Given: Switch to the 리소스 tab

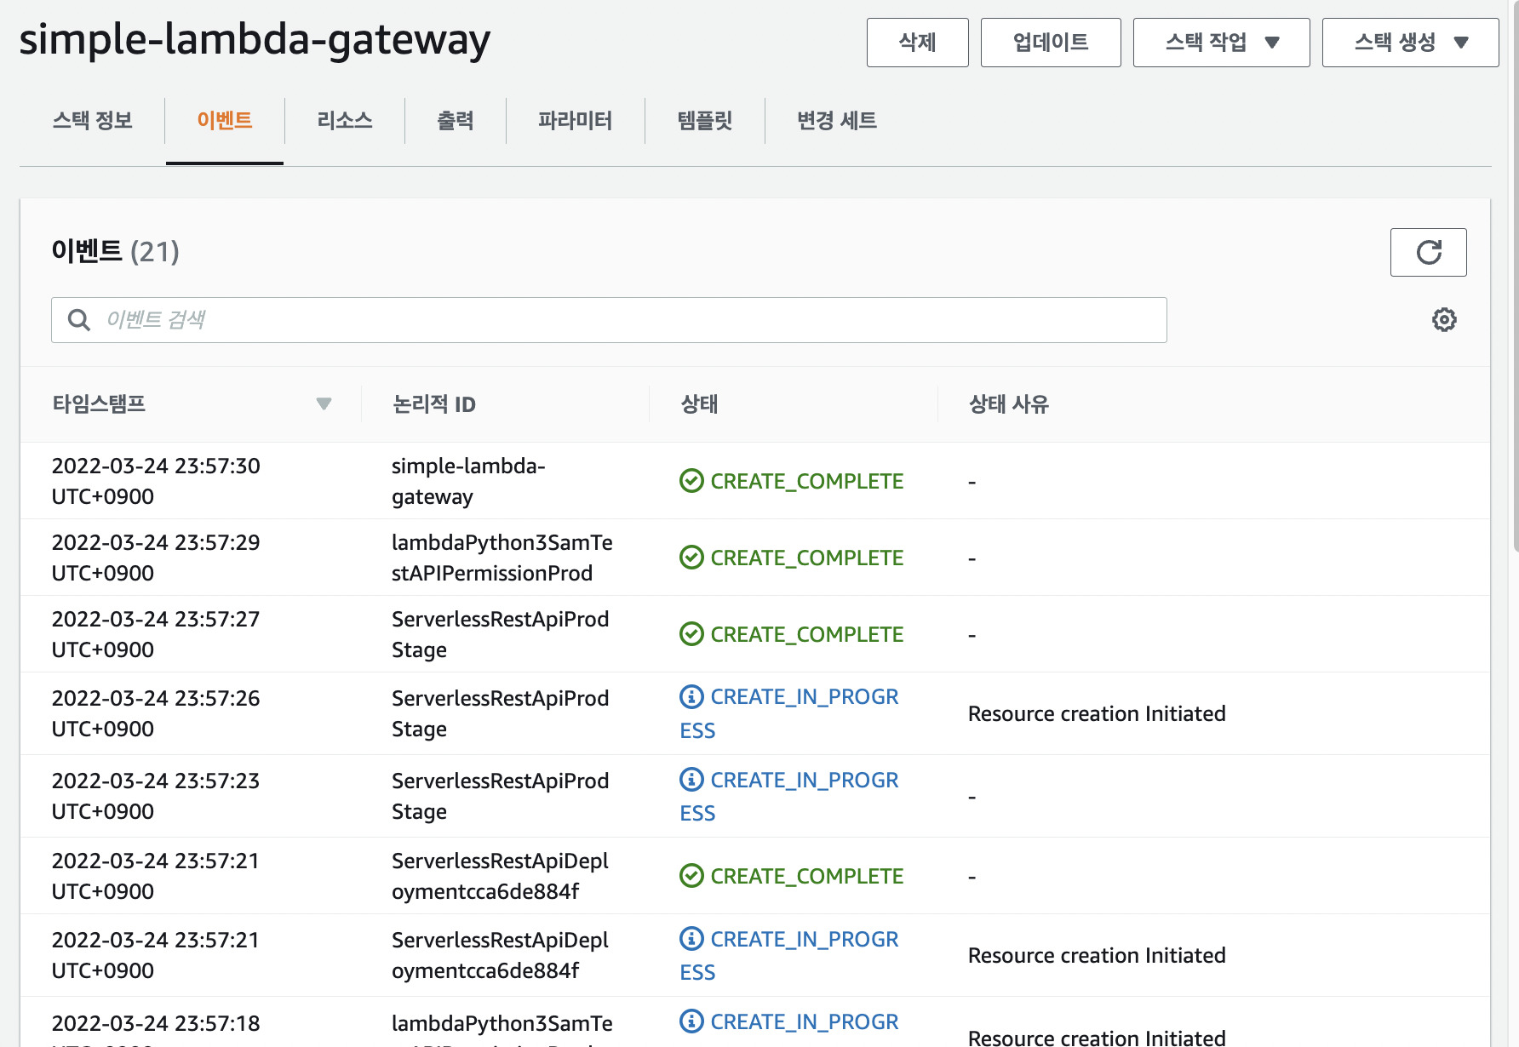Looking at the screenshot, I should click(x=344, y=121).
